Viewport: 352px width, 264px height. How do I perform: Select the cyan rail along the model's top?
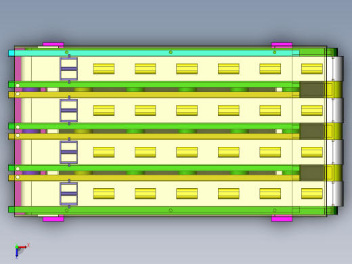click(x=154, y=53)
